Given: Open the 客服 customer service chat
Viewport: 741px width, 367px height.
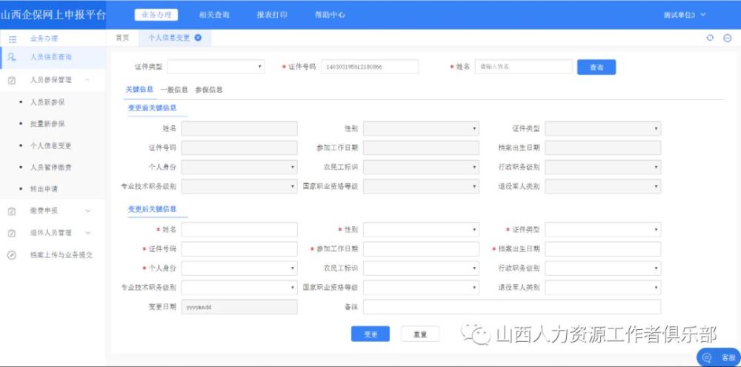Looking at the screenshot, I should pos(719,357).
